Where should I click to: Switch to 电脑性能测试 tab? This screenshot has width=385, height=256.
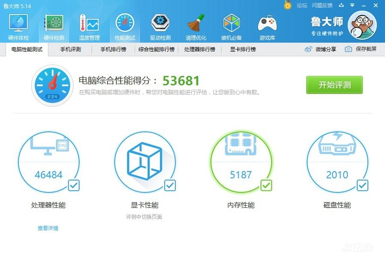tap(27, 49)
